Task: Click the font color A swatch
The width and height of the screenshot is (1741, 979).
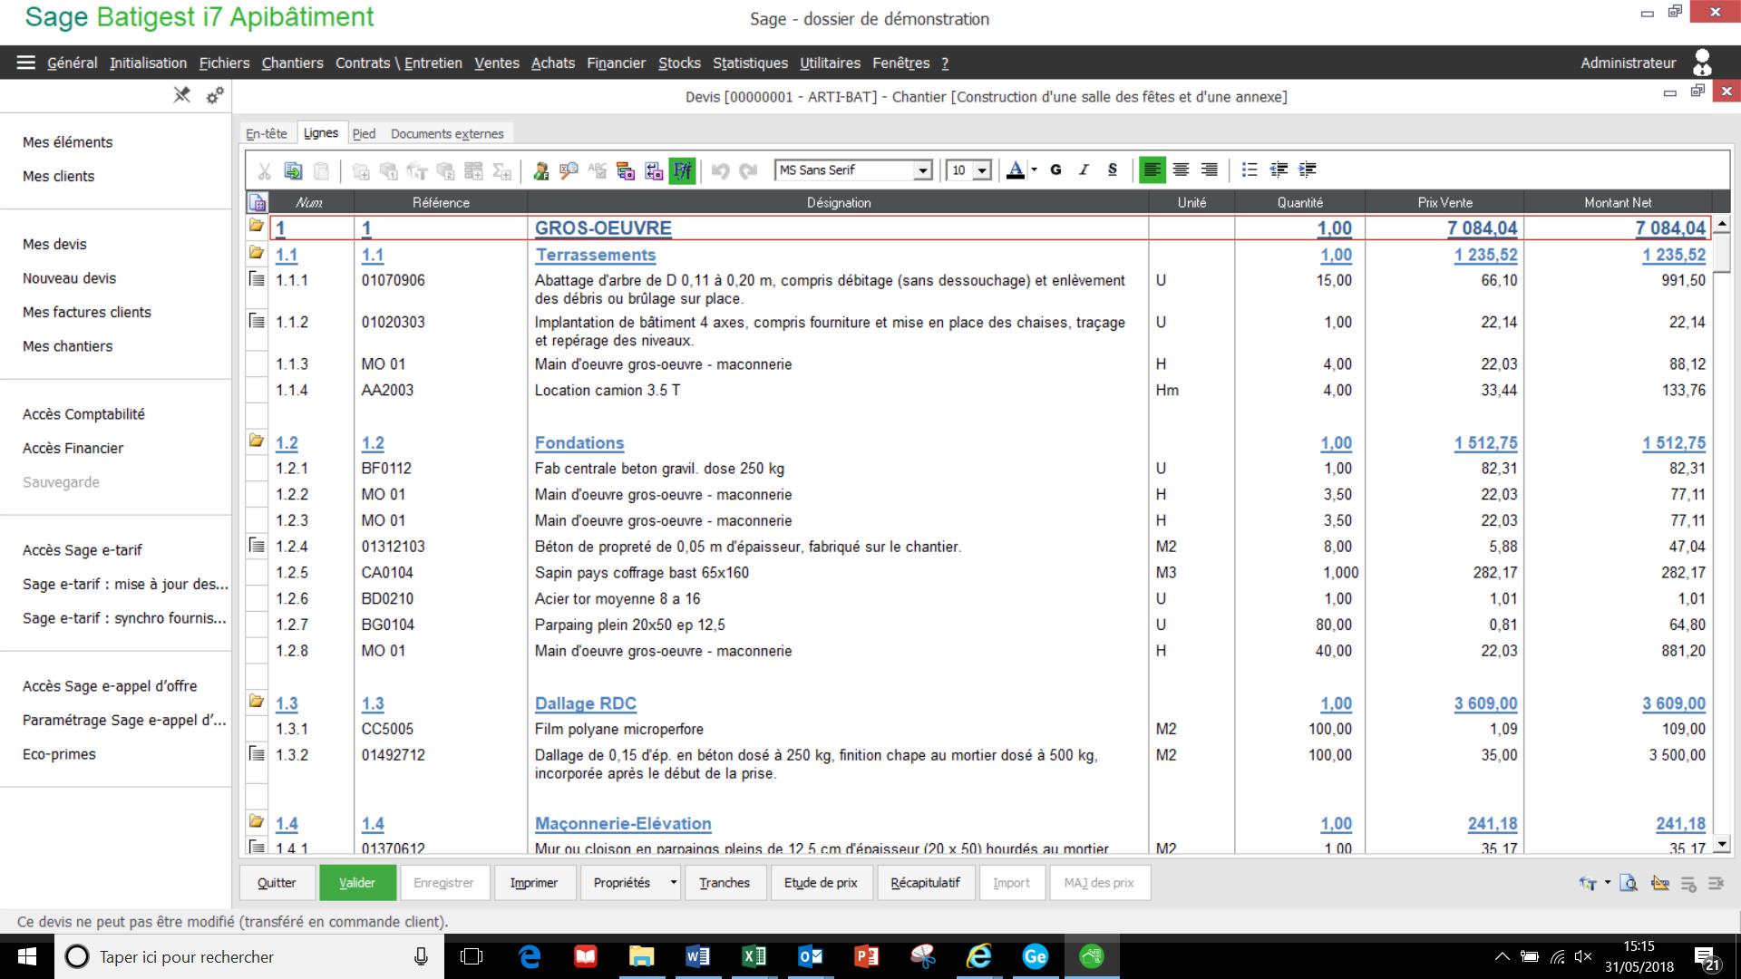Action: click(x=1016, y=170)
